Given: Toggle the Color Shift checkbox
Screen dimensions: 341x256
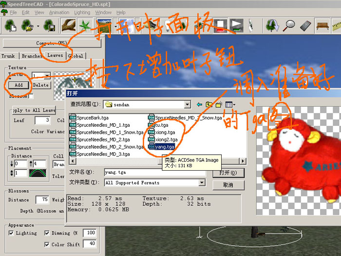Looking at the screenshot, I should click(47, 244).
